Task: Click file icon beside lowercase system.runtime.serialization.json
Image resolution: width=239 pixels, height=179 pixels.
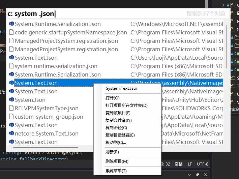Action: [x=11, y=66]
